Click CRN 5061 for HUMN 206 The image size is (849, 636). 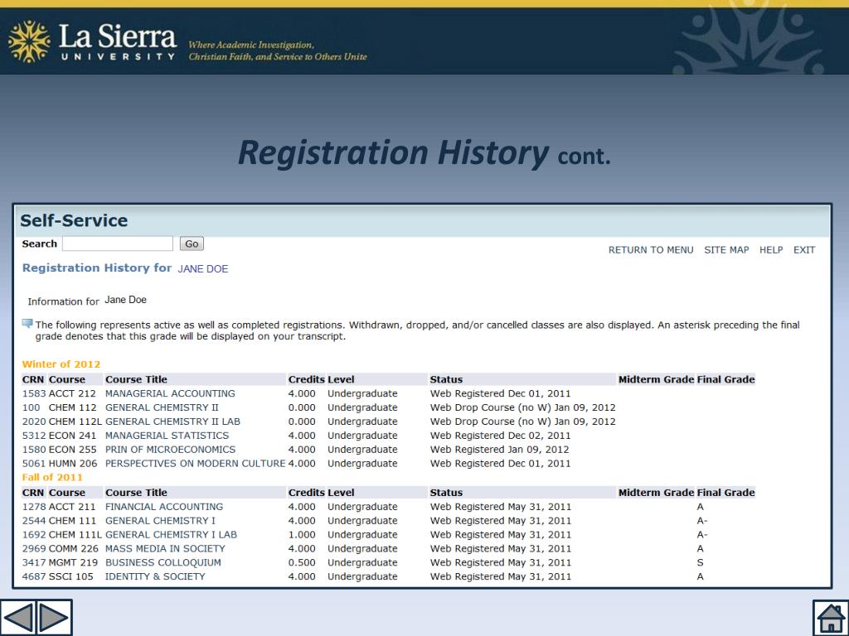(x=33, y=464)
